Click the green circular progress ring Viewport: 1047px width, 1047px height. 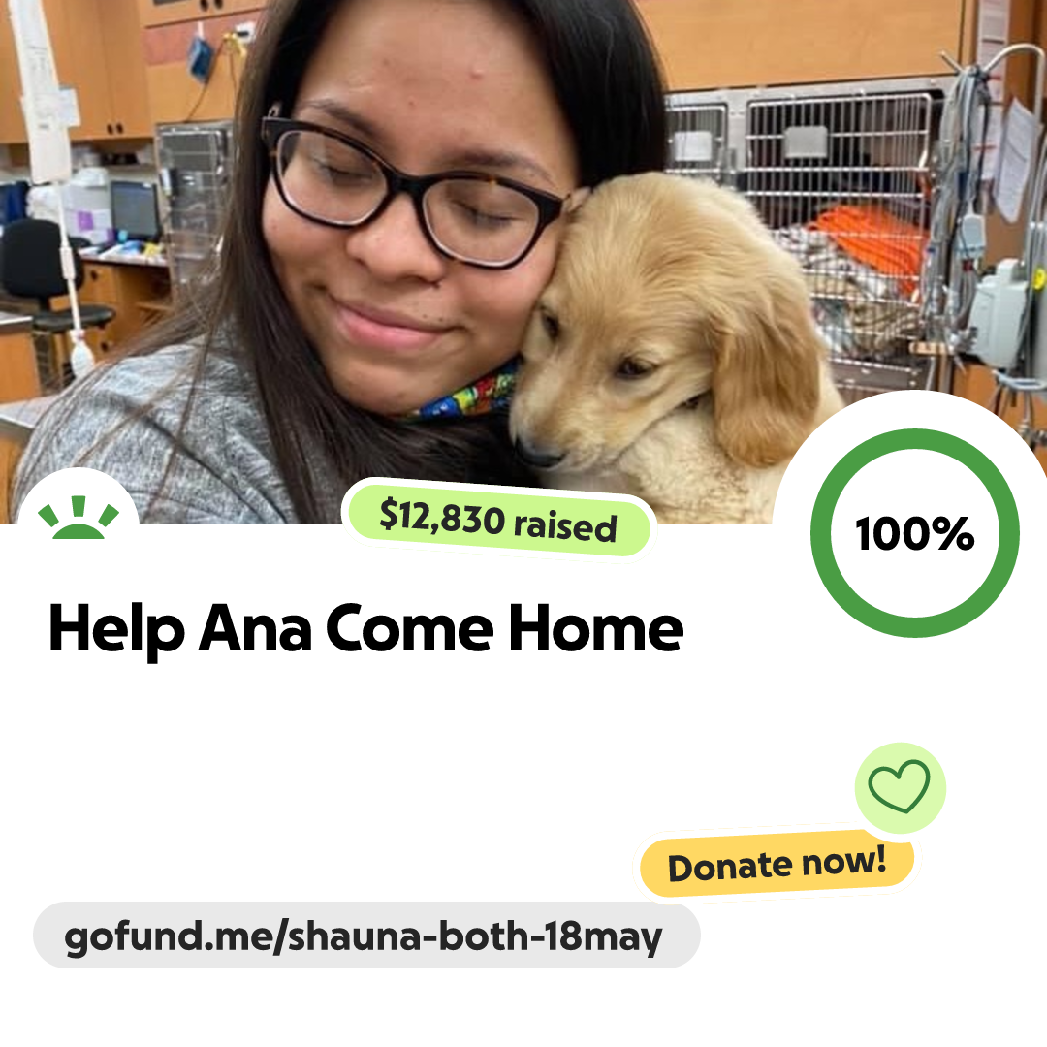[x=915, y=533]
